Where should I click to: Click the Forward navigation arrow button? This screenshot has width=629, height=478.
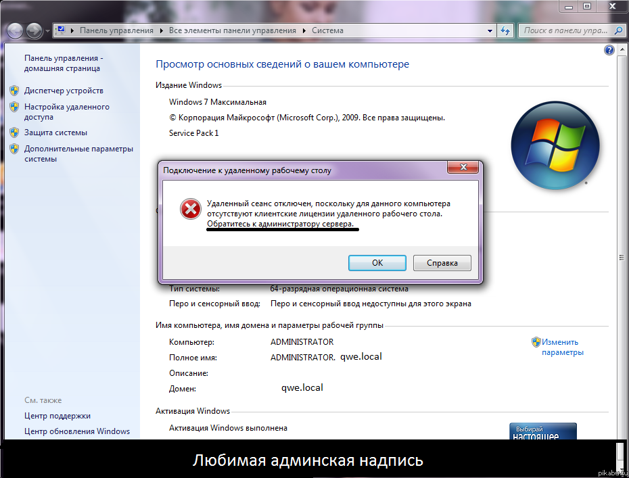[34, 30]
